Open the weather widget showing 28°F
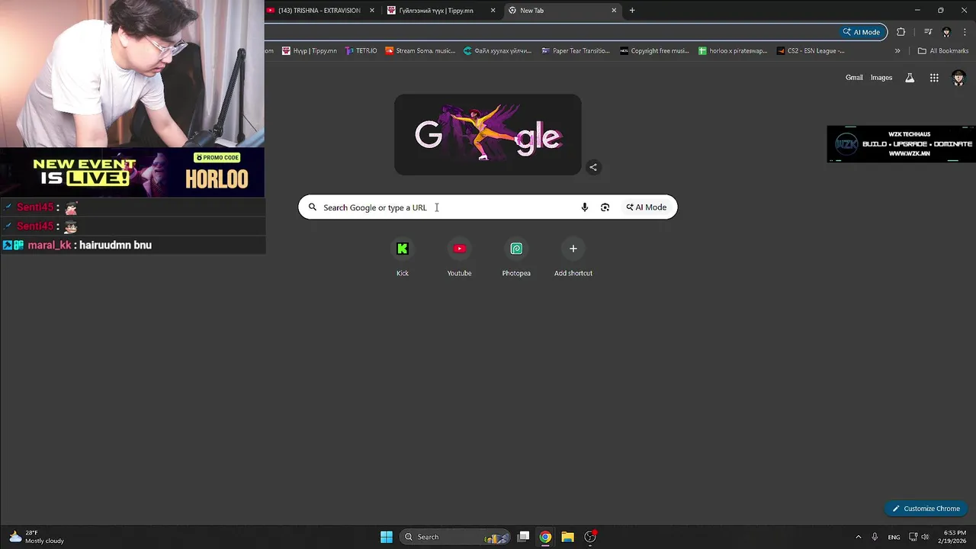This screenshot has height=549, width=976. pos(36,537)
